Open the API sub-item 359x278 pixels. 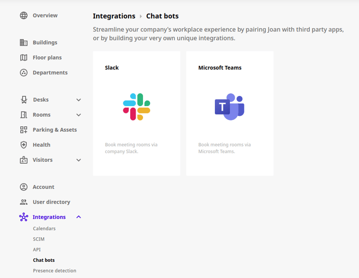(37, 250)
